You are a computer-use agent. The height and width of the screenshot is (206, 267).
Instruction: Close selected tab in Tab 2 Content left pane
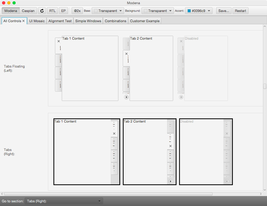[126, 54]
